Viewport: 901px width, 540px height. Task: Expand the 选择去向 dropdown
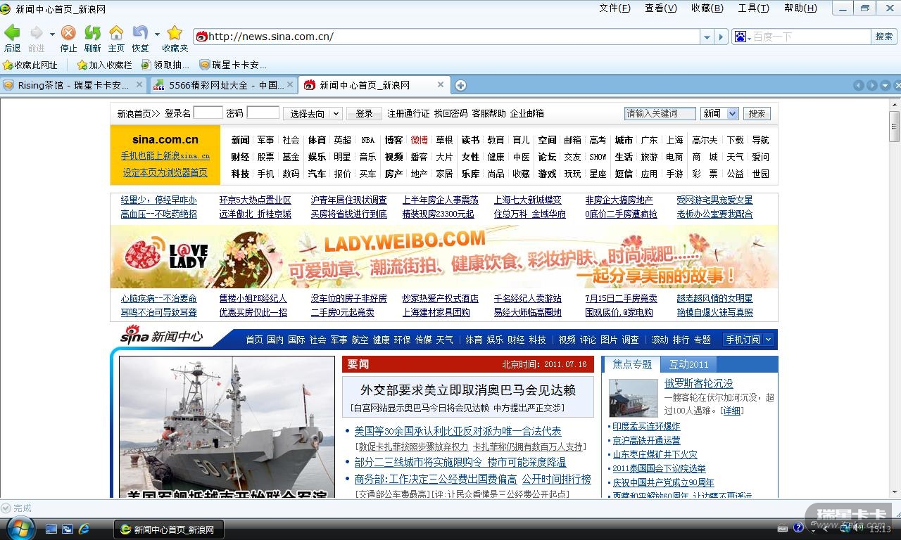click(313, 113)
